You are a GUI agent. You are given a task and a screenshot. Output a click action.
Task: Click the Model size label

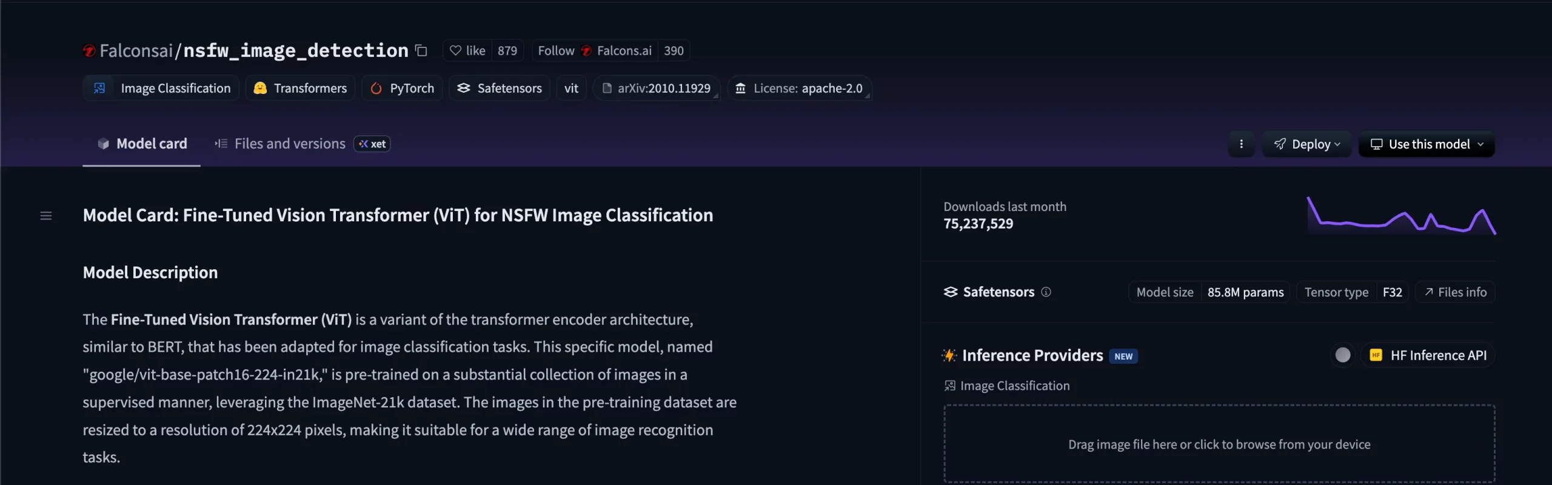click(1165, 292)
